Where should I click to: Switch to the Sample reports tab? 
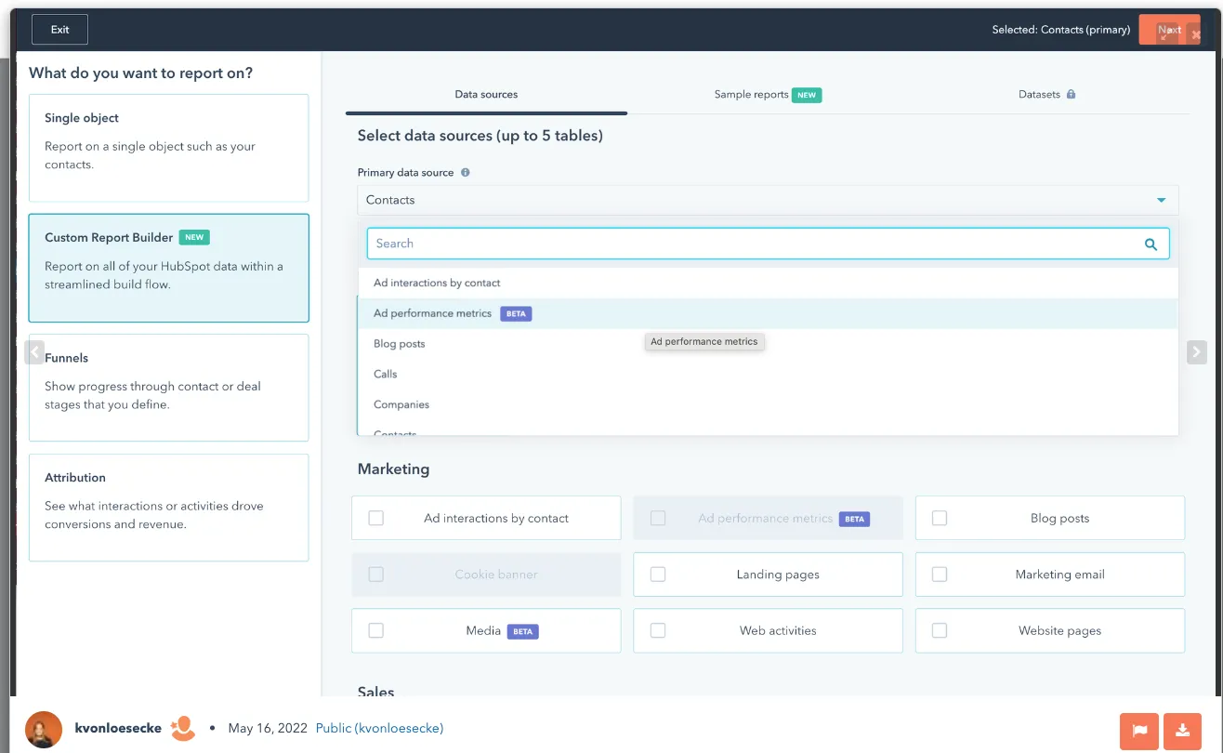coord(750,93)
